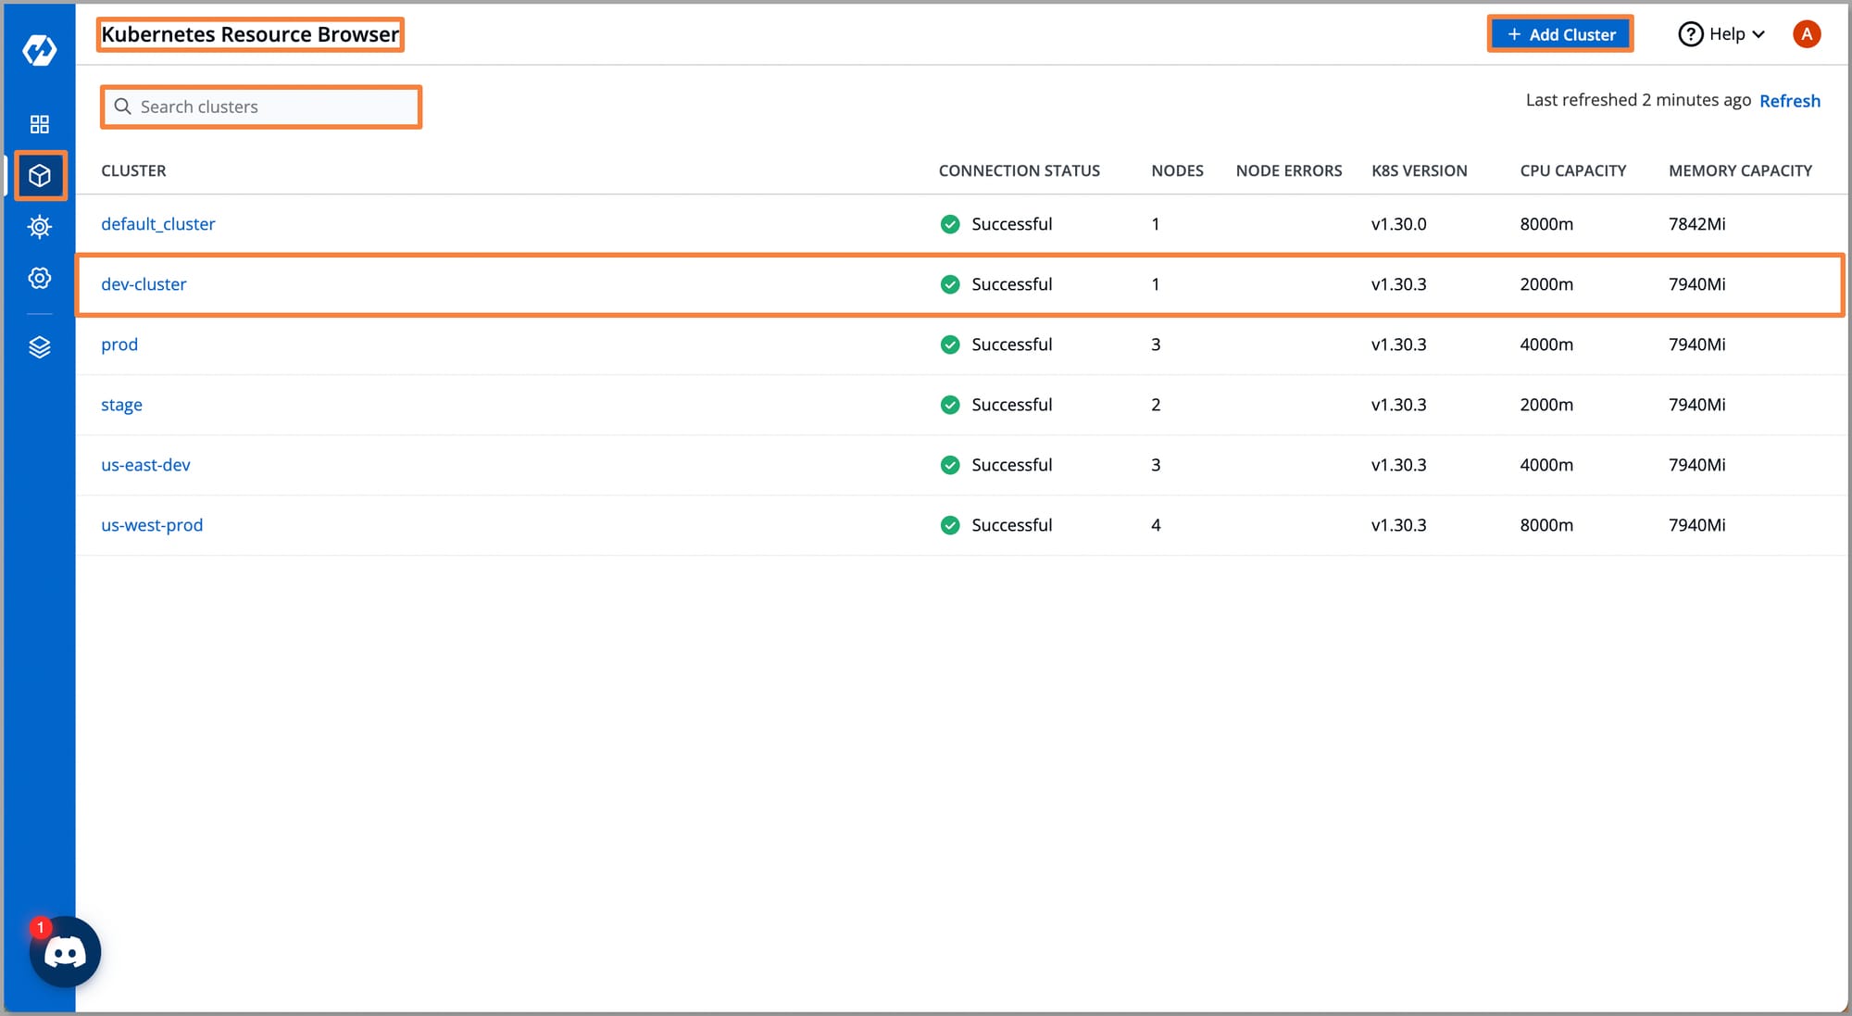
Task: Open the us-east-dev cluster link
Action: (147, 464)
